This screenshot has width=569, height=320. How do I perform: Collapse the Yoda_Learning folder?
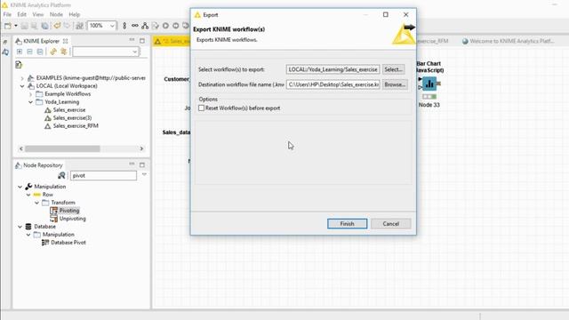point(30,102)
